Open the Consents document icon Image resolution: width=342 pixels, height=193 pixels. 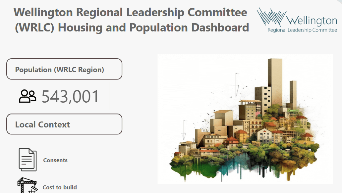point(27,160)
